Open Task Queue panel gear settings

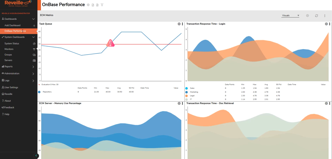point(179,24)
